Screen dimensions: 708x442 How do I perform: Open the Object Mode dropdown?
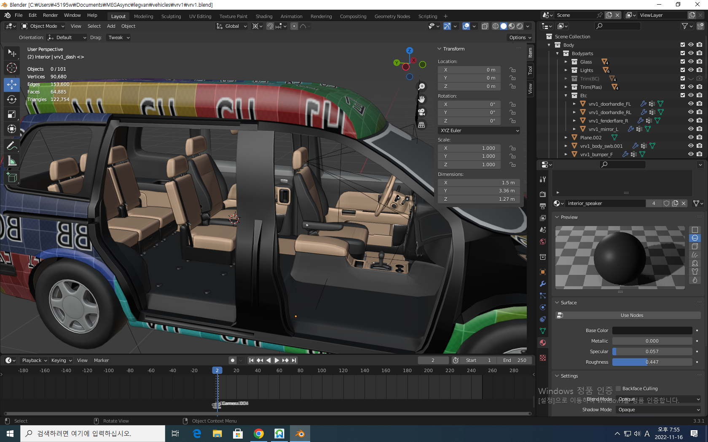tap(43, 26)
